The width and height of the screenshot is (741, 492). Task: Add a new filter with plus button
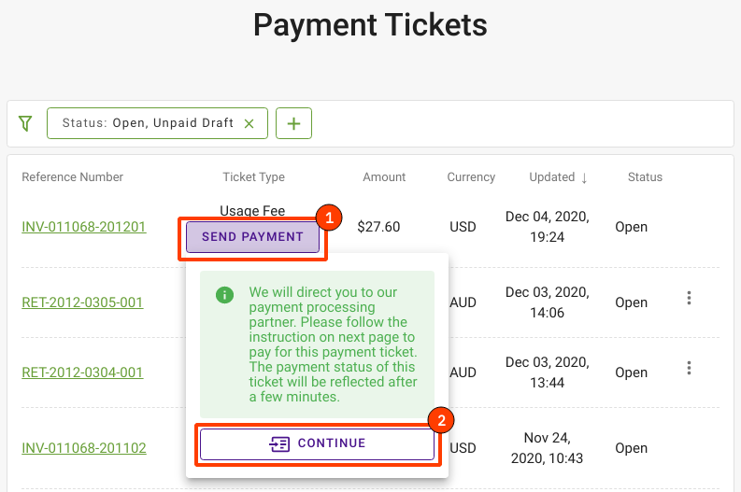tap(293, 123)
